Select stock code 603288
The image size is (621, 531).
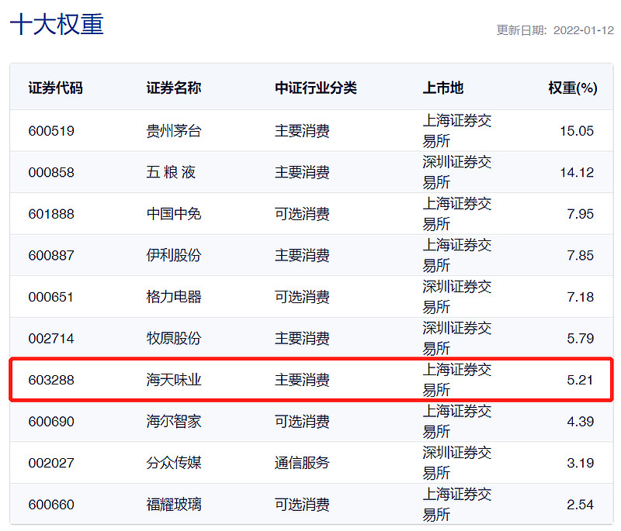pos(51,380)
